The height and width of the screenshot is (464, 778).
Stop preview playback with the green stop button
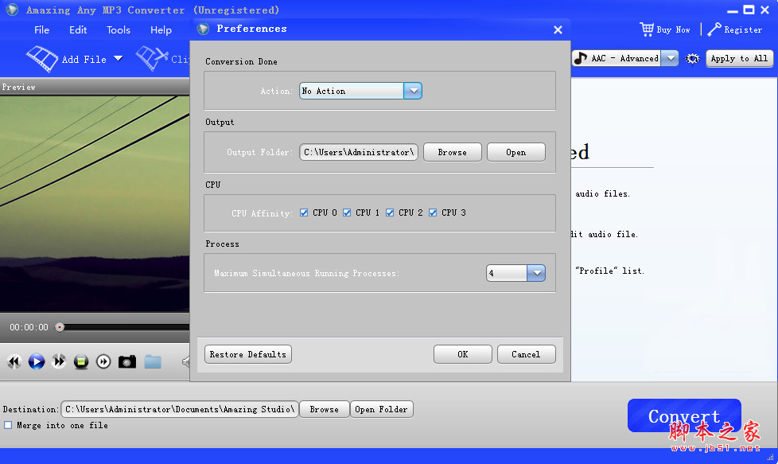click(81, 362)
